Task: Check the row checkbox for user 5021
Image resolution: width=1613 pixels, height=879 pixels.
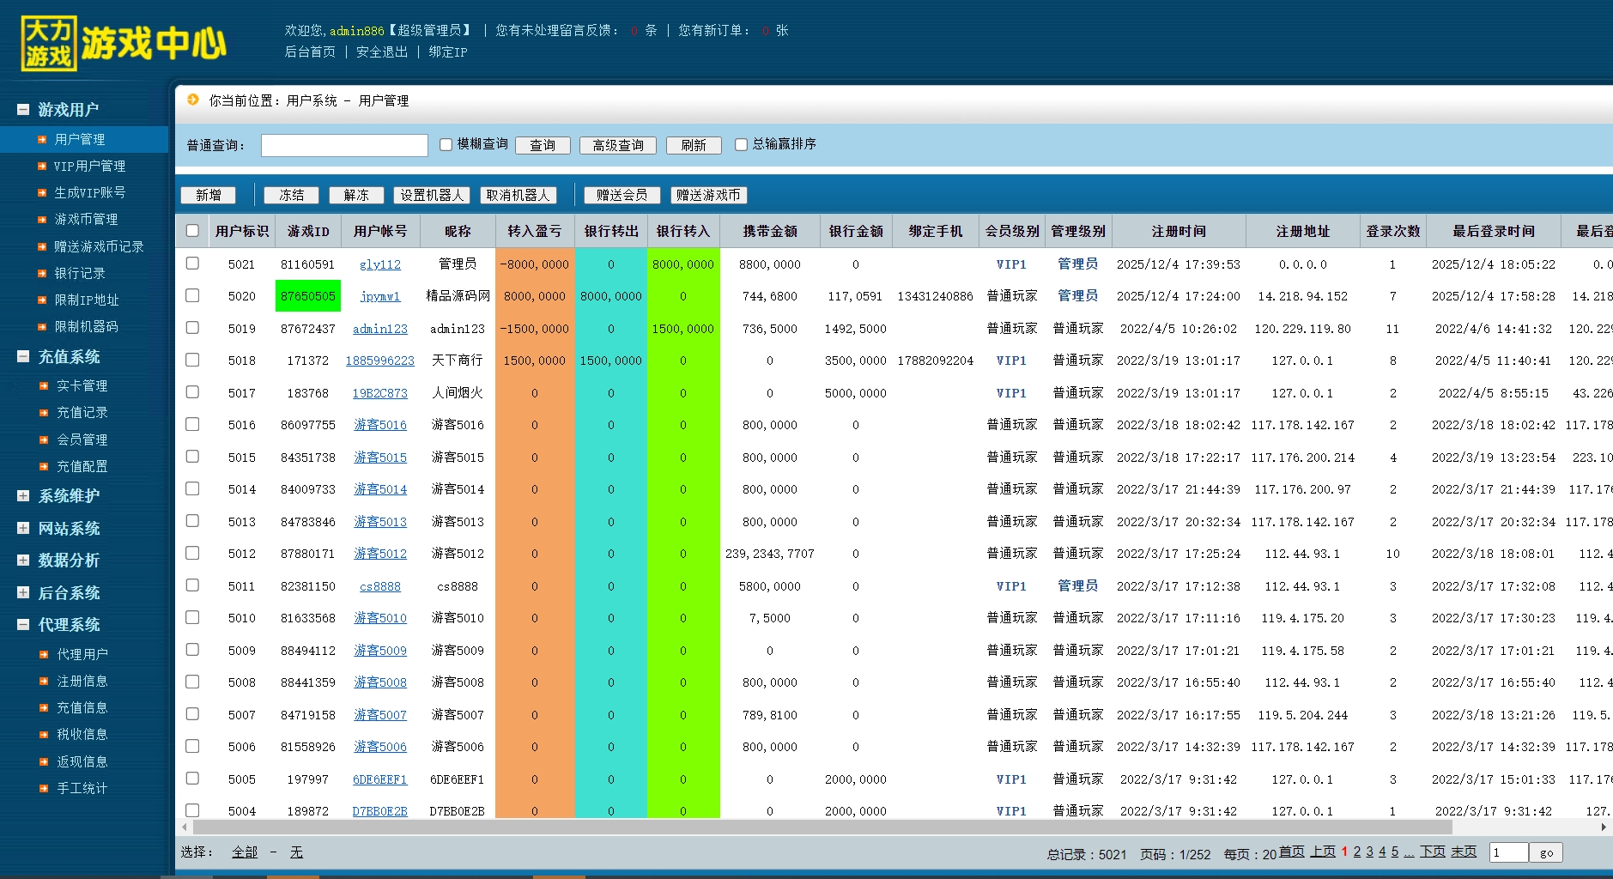Action: [192, 264]
